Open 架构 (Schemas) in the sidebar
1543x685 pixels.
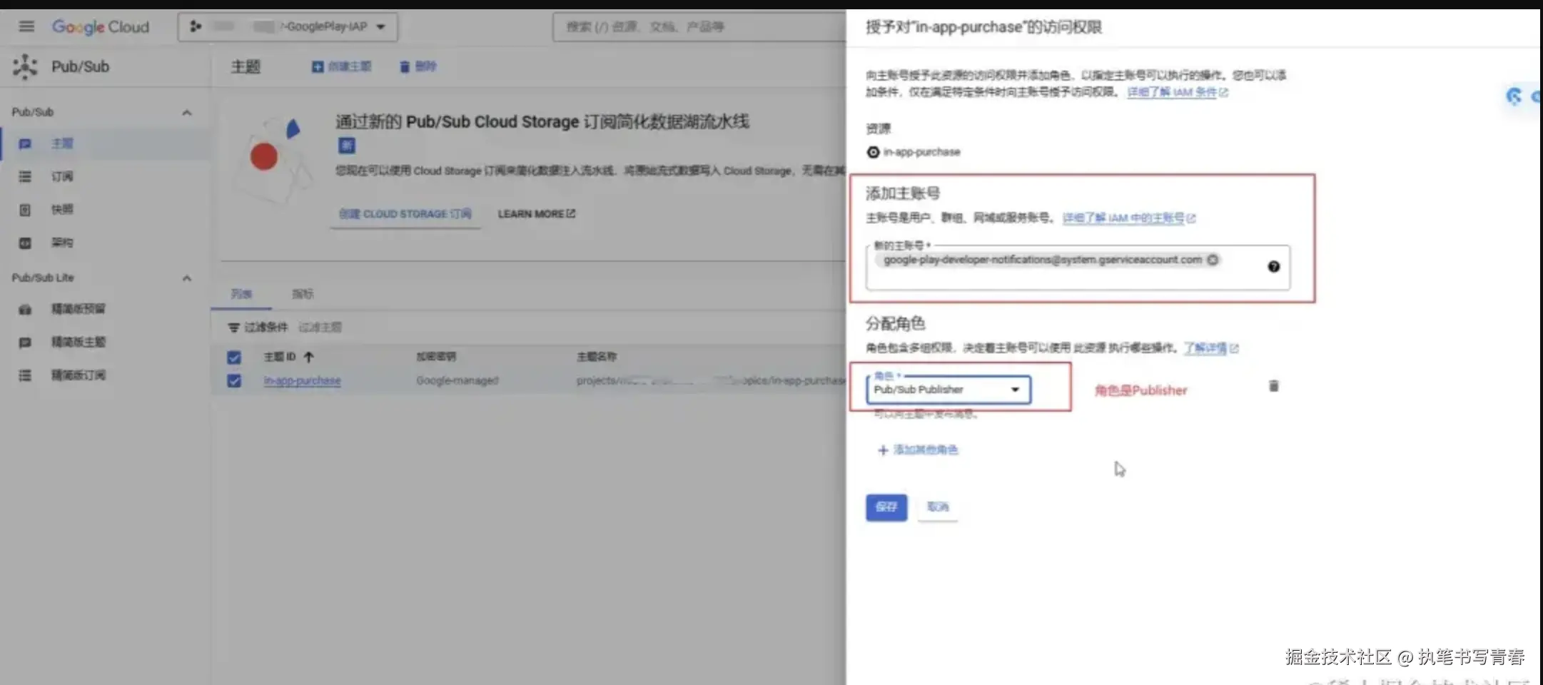pyautogui.click(x=63, y=243)
